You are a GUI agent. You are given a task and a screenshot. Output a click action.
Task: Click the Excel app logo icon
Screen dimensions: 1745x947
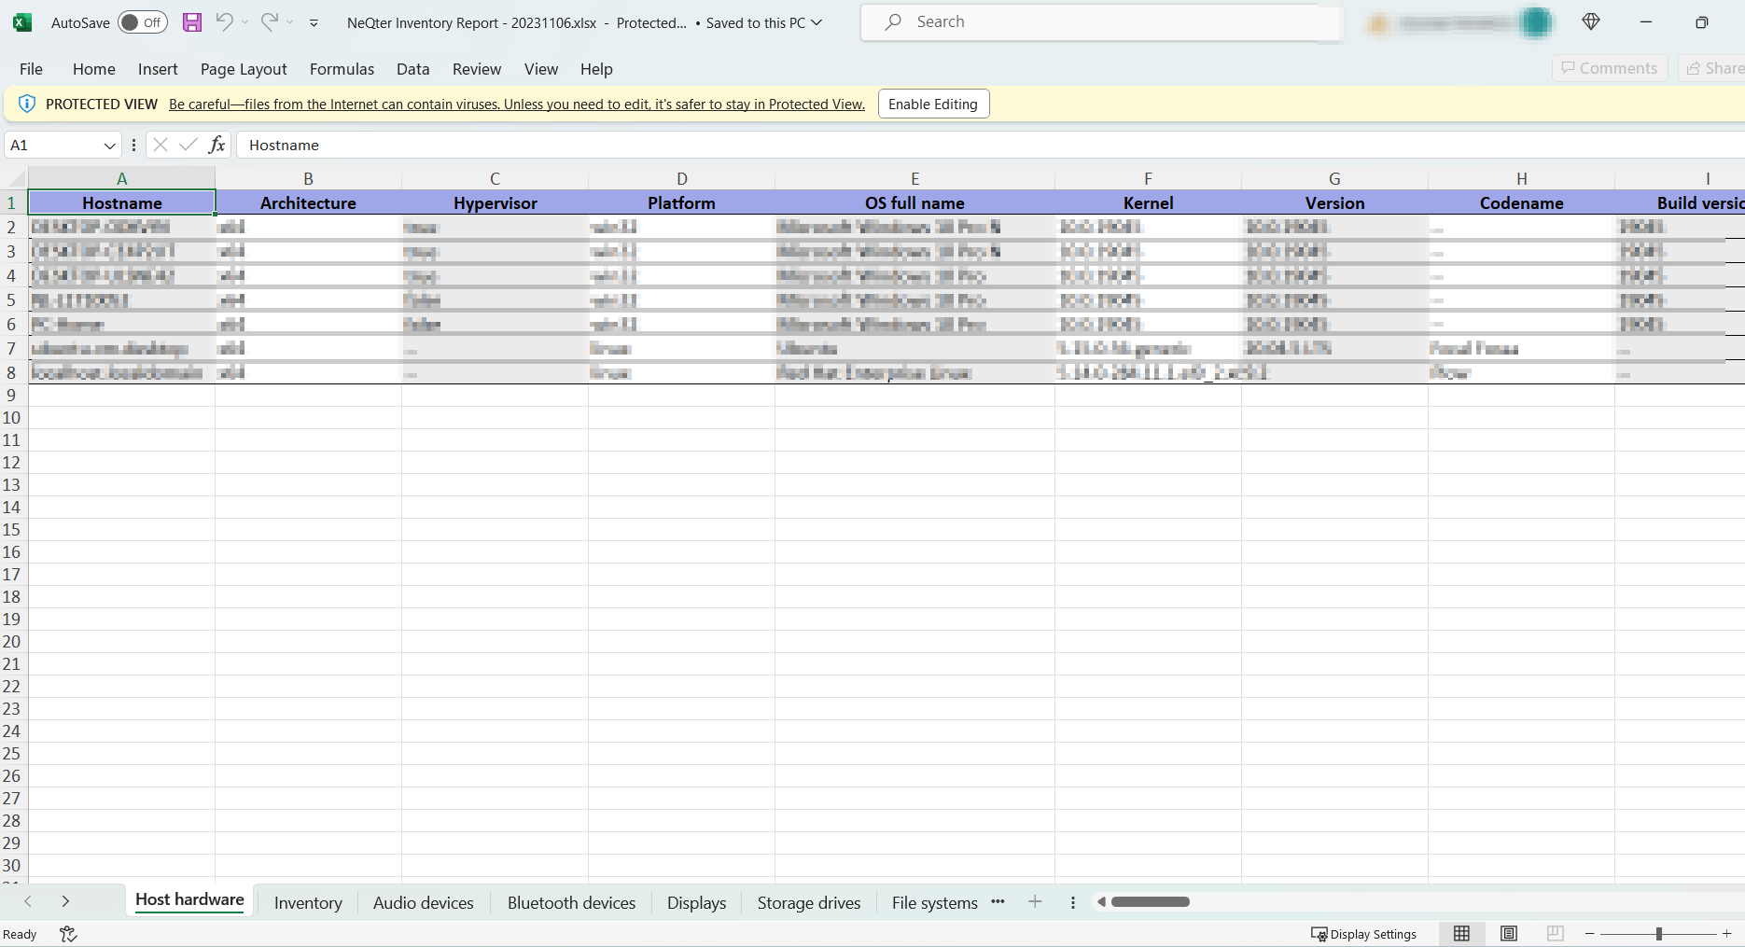[x=22, y=22]
